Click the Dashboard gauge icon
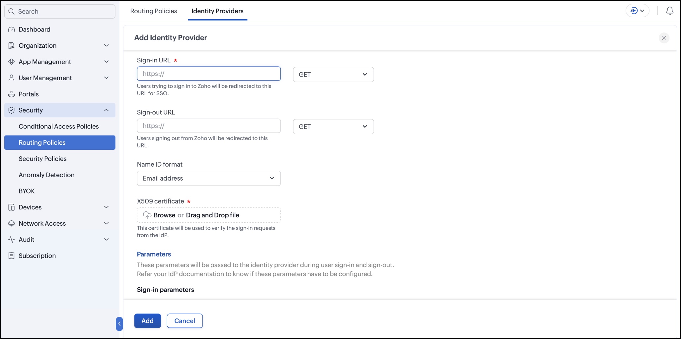This screenshot has height=339, width=681. [11, 29]
